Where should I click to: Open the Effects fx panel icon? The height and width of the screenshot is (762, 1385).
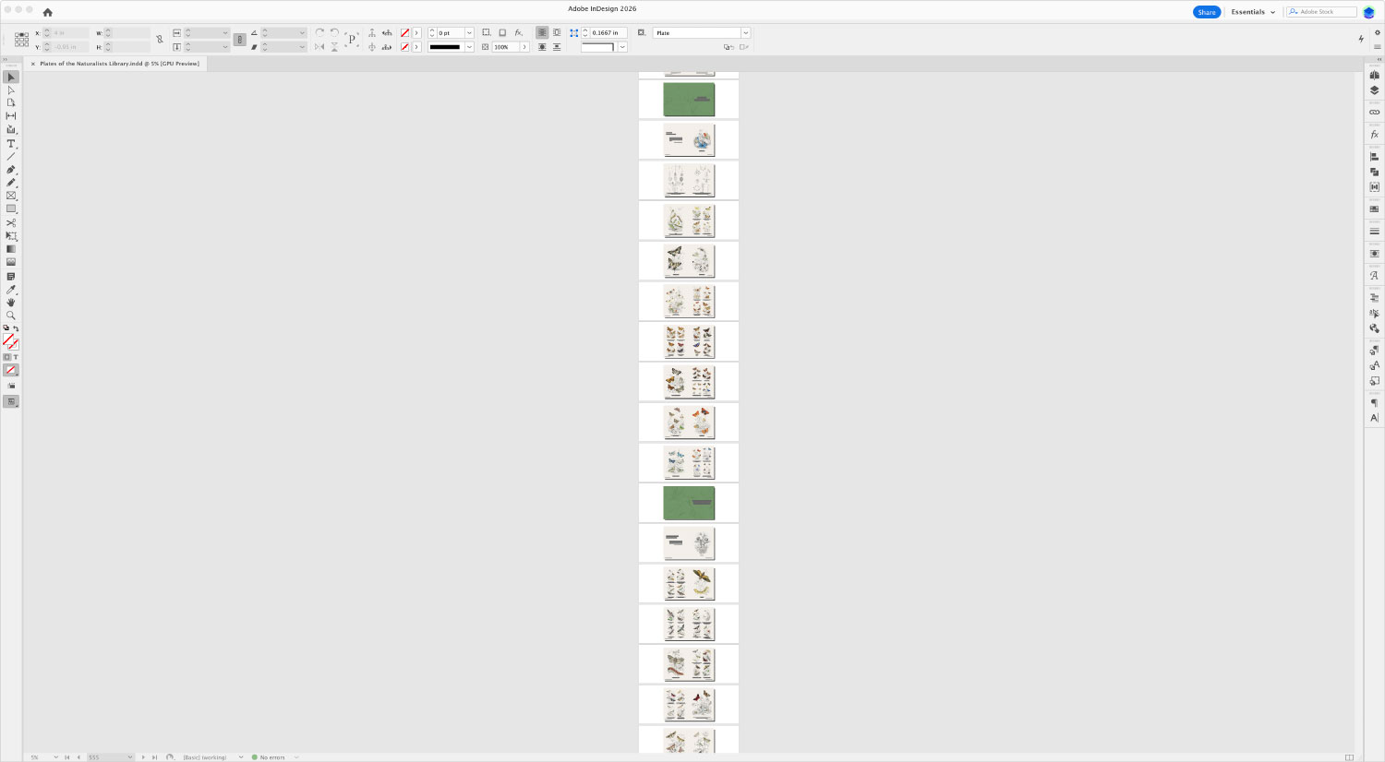(x=1374, y=135)
